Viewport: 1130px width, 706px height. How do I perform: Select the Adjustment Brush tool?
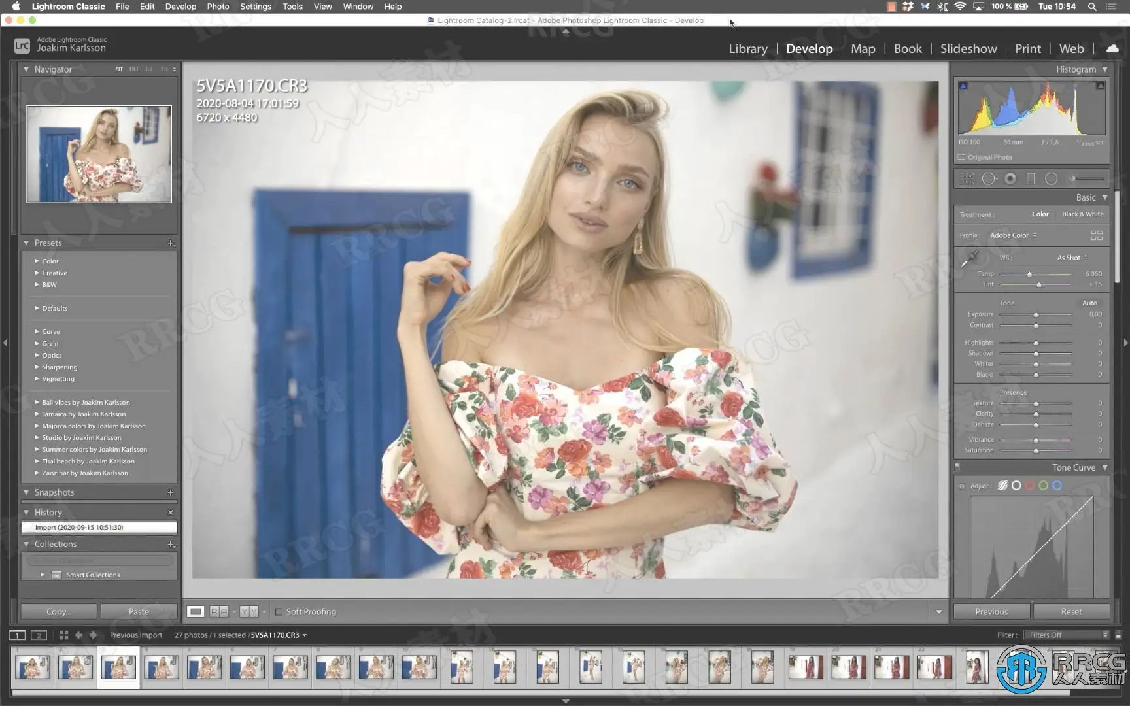point(1086,178)
